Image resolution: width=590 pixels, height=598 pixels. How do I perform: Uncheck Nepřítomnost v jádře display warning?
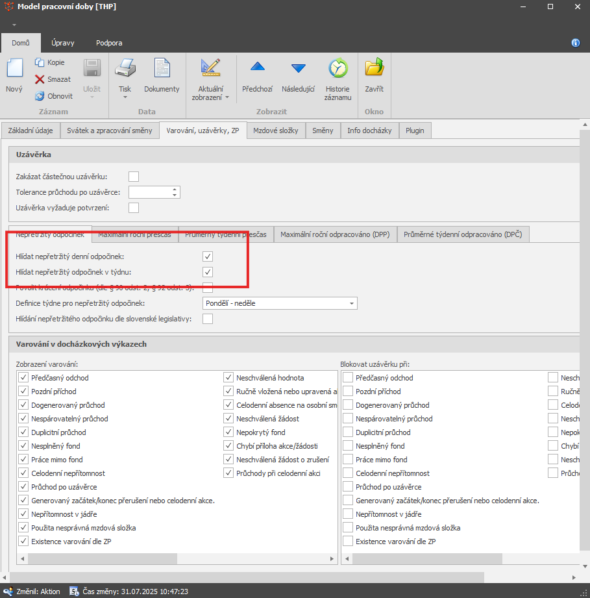point(23,514)
